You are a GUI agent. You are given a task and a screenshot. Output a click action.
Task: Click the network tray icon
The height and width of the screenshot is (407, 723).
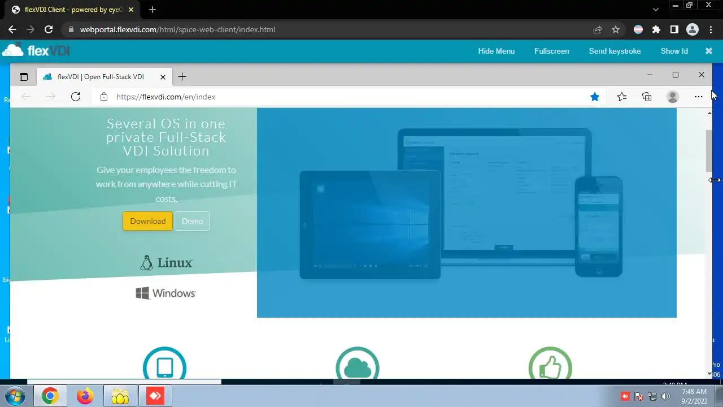(x=652, y=396)
